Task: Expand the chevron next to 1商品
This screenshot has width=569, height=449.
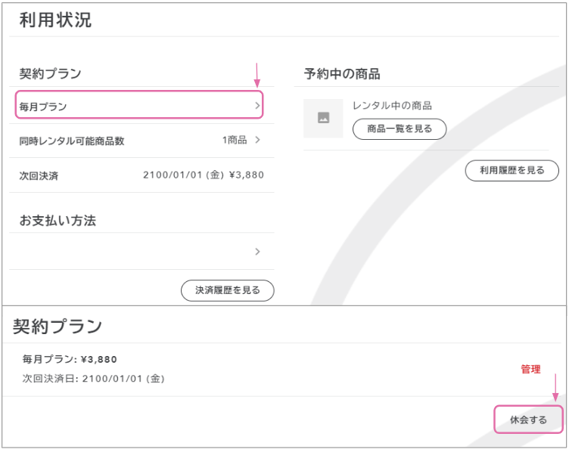Action: (257, 140)
